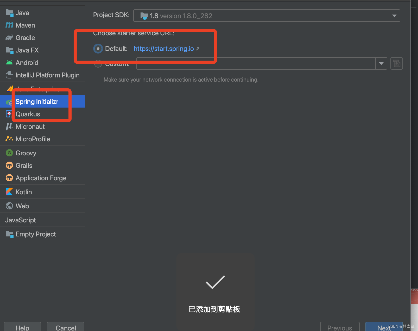418x331 pixels.
Task: Click the Grails icon
Action: click(x=9, y=165)
